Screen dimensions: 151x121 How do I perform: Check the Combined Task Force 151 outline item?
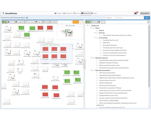101,40
